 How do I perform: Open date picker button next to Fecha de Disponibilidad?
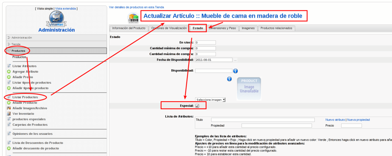coord(235,60)
